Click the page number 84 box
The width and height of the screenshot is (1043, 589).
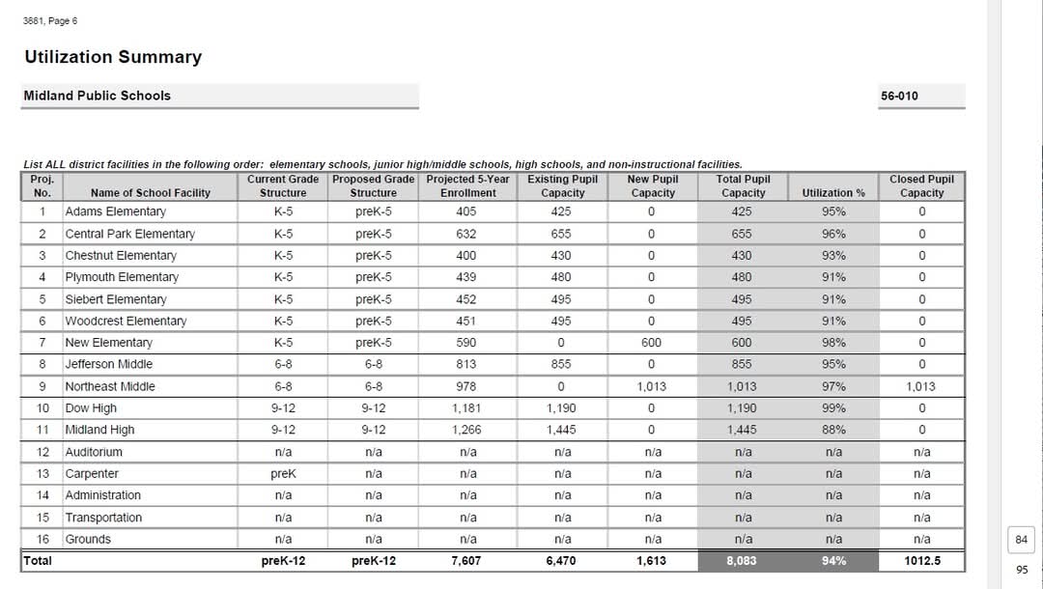point(1021,540)
